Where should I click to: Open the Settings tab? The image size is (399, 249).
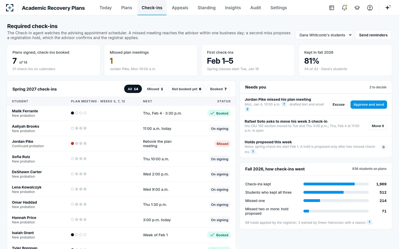278,8
